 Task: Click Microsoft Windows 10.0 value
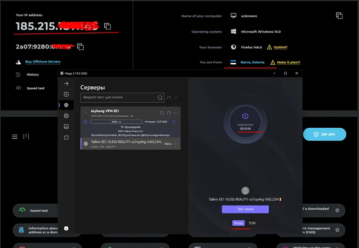click(261, 31)
